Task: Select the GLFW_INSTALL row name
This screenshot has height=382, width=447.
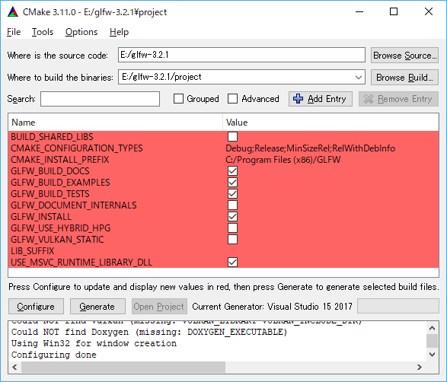Action: click(x=41, y=217)
